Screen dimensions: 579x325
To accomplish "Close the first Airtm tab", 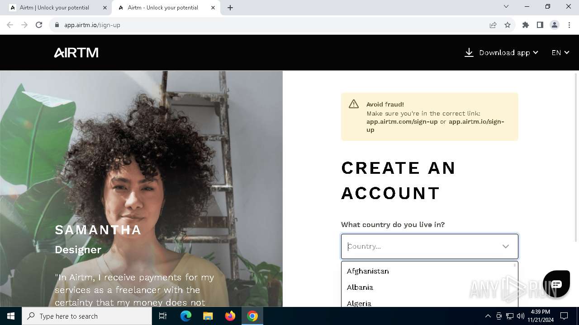I will (105, 8).
